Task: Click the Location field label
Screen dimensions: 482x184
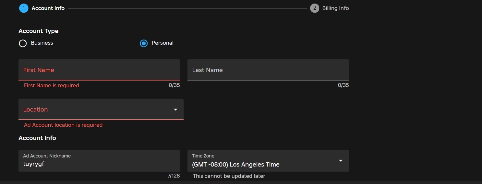Action: click(x=35, y=110)
